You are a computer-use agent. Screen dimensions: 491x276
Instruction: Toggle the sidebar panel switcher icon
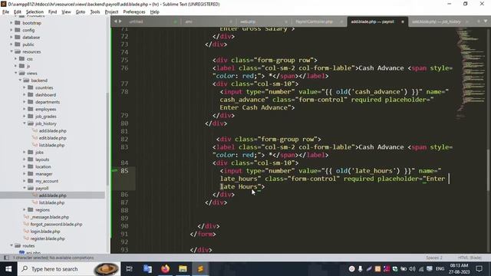click(x=6, y=258)
